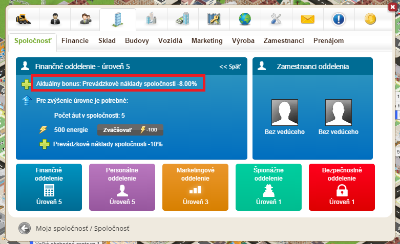Click the Zväčšovať -100 energy button
This screenshot has width=400, height=244.
tap(130, 130)
